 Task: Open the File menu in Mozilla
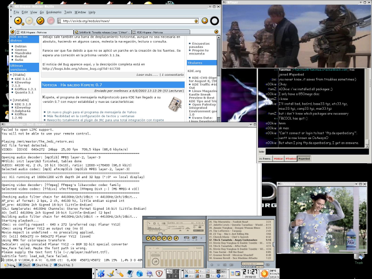click(x=16, y=12)
